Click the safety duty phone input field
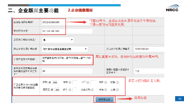Viewport: 184px width, 103px height. tap(66, 31)
